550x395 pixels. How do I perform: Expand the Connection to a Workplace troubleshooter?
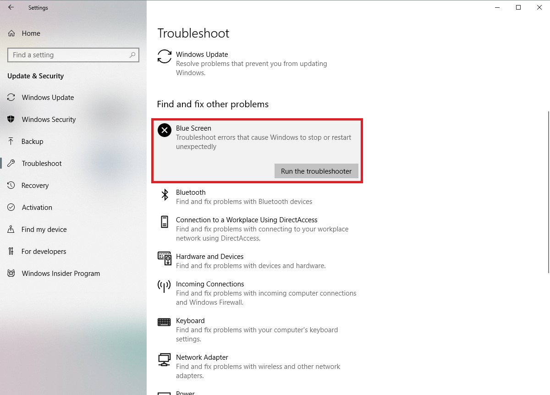pos(247,220)
